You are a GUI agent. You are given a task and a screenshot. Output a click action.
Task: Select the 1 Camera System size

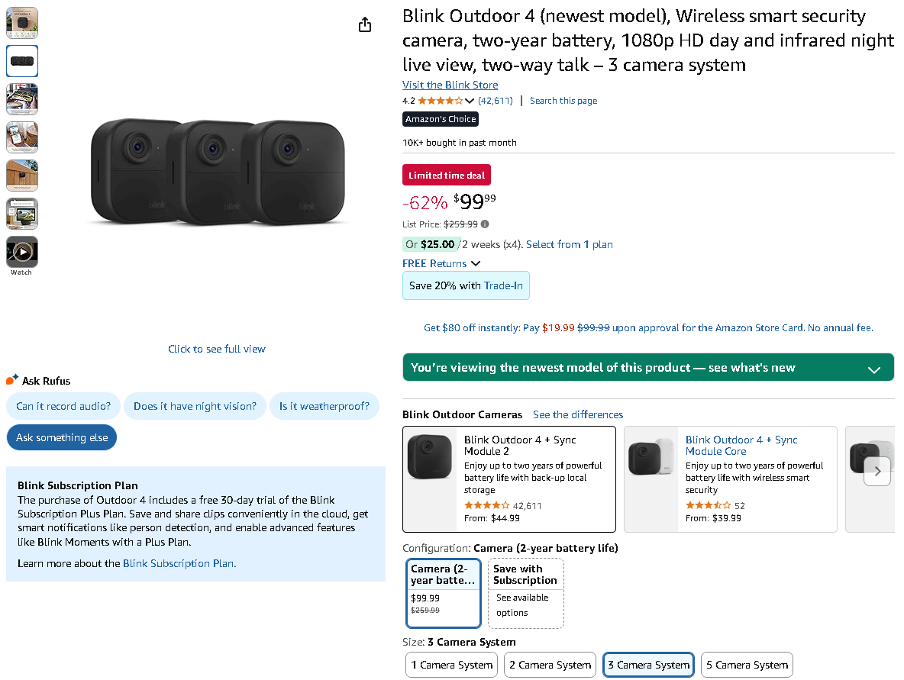[x=451, y=665]
